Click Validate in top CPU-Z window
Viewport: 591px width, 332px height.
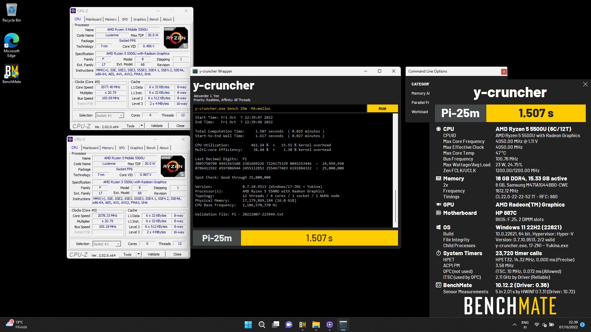(x=157, y=126)
